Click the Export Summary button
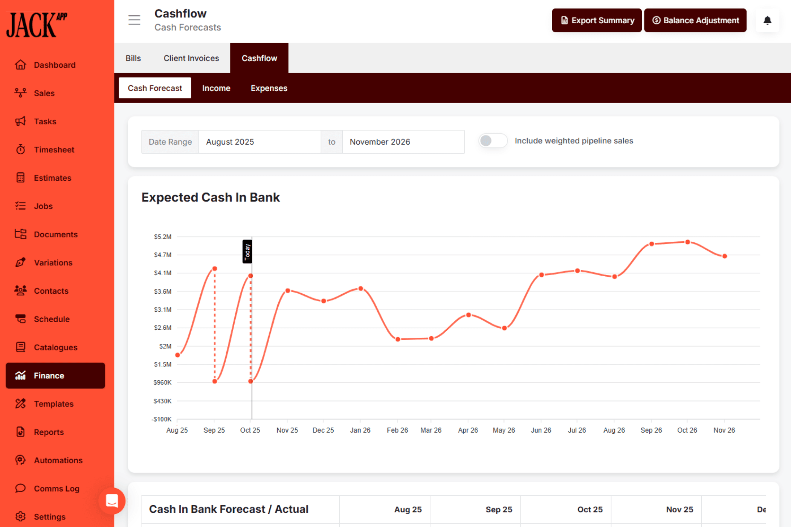Viewport: 791px width, 527px height. point(597,20)
